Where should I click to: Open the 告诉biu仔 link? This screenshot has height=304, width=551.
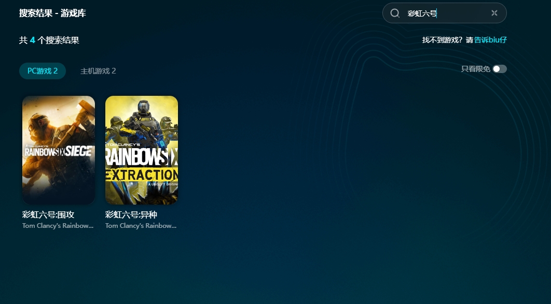click(x=491, y=40)
